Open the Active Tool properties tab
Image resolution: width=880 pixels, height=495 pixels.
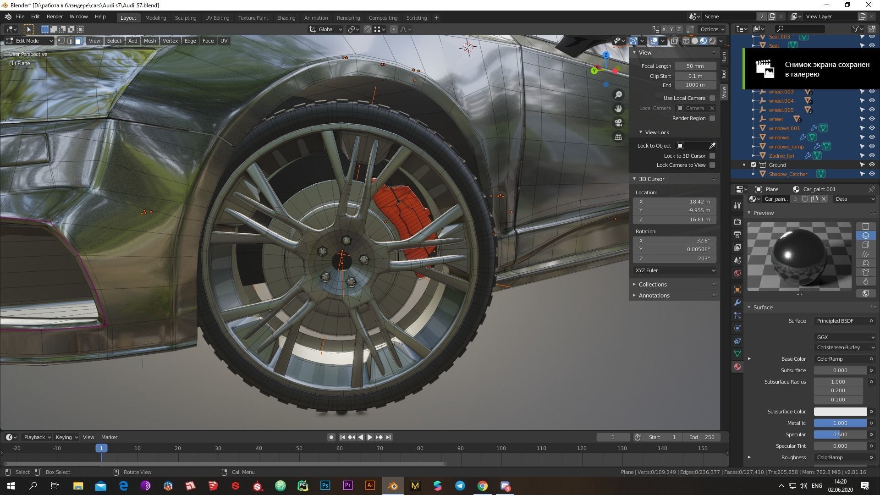[x=737, y=205]
